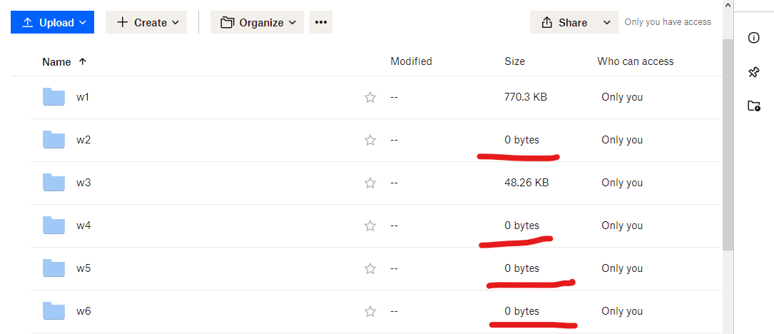
Task: Click the Share button
Action: coord(565,22)
